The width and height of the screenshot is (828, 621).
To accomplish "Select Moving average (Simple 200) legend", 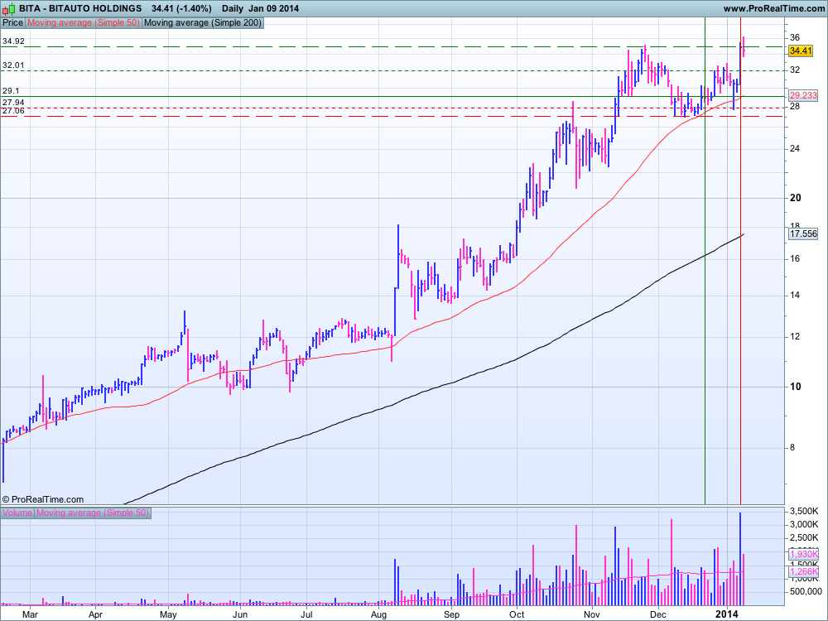I will 202,22.
